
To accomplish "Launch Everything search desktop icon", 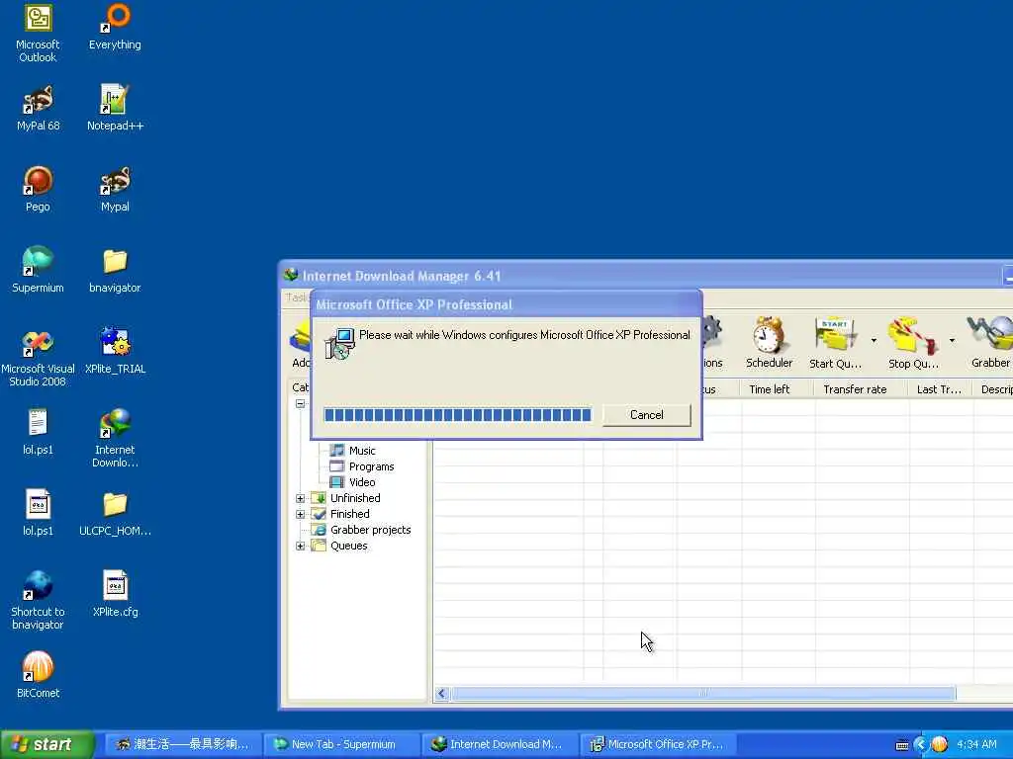I will point(115,27).
